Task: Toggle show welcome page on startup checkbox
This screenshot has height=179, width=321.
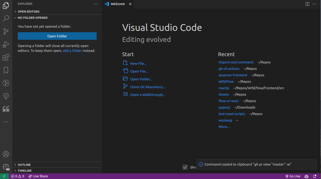Action: 185,167
